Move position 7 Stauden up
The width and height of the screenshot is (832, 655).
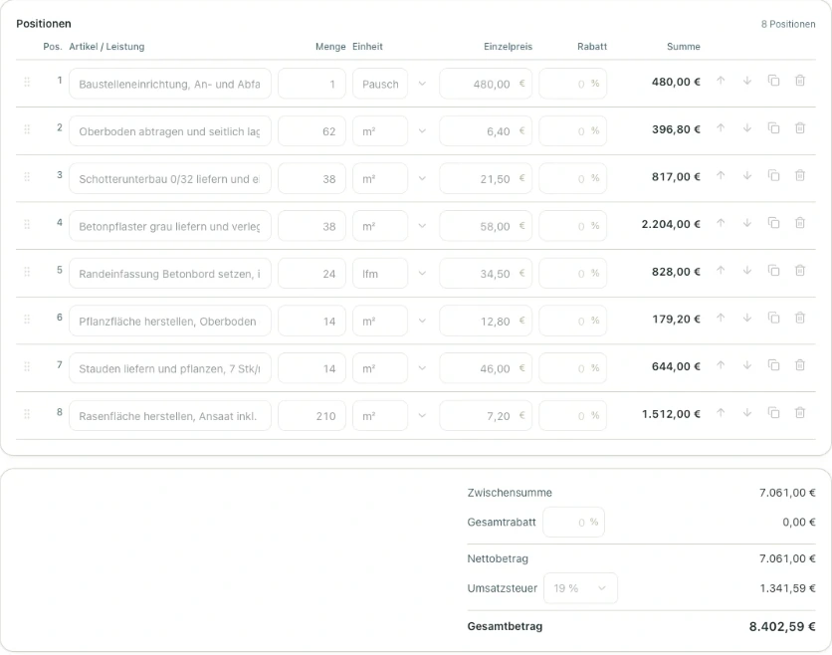721,365
